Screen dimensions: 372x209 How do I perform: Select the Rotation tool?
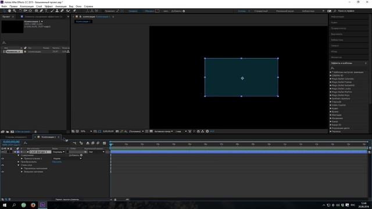20,11
